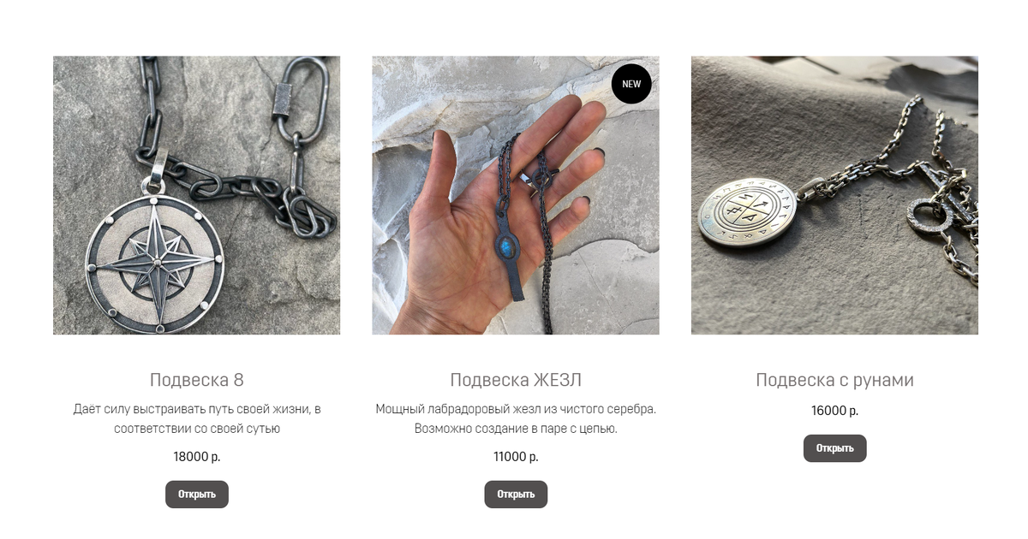The width and height of the screenshot is (1028, 539).
Task: Click Открыть button under Подвеска ЖЕЗЛ
Action: (516, 494)
